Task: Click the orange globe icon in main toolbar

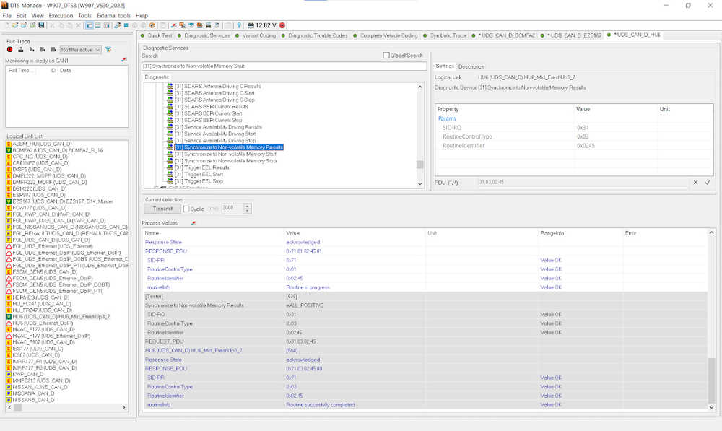Action: coord(152,25)
